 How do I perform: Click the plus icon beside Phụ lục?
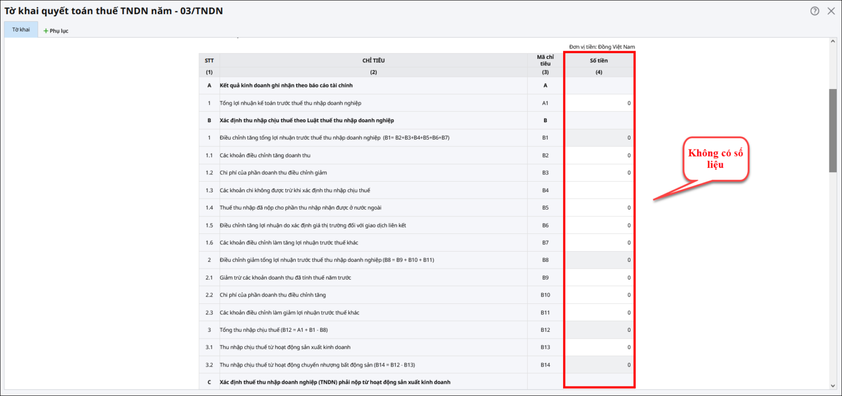(46, 31)
